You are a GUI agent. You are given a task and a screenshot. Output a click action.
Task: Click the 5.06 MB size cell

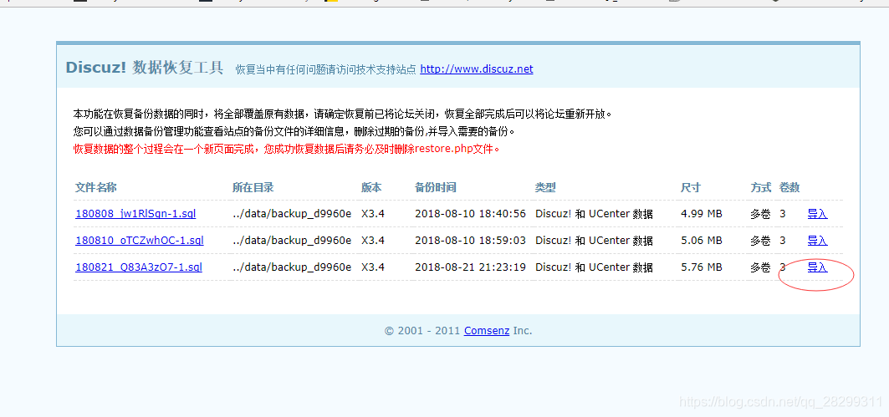point(702,241)
